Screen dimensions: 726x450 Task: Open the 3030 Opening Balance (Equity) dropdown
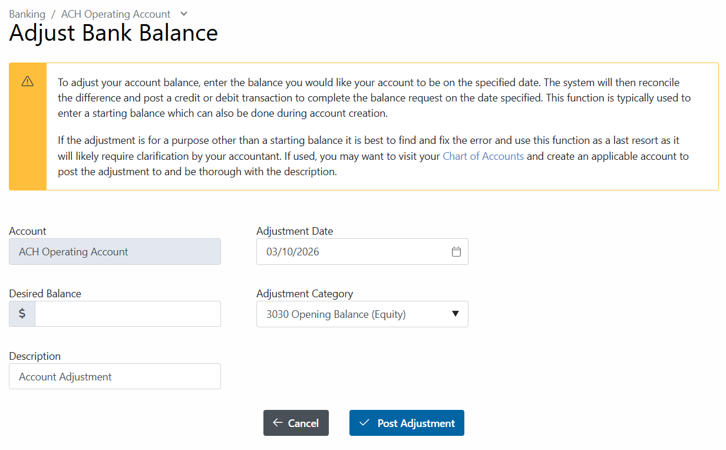tap(354, 314)
